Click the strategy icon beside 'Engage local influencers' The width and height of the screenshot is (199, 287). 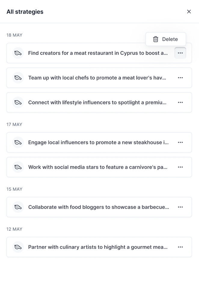[18, 142]
